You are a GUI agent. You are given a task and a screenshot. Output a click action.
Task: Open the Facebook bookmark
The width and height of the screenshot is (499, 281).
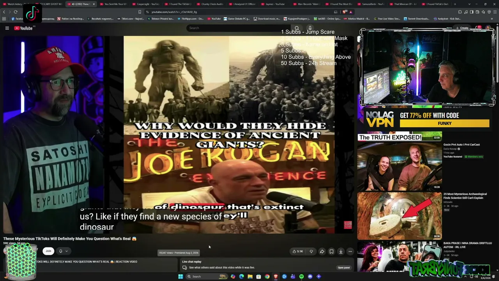[18, 19]
